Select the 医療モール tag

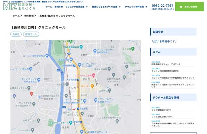click(31, 34)
